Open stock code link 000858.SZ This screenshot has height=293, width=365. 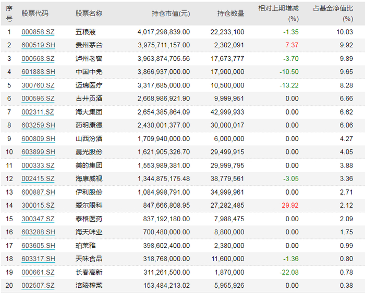(38, 32)
